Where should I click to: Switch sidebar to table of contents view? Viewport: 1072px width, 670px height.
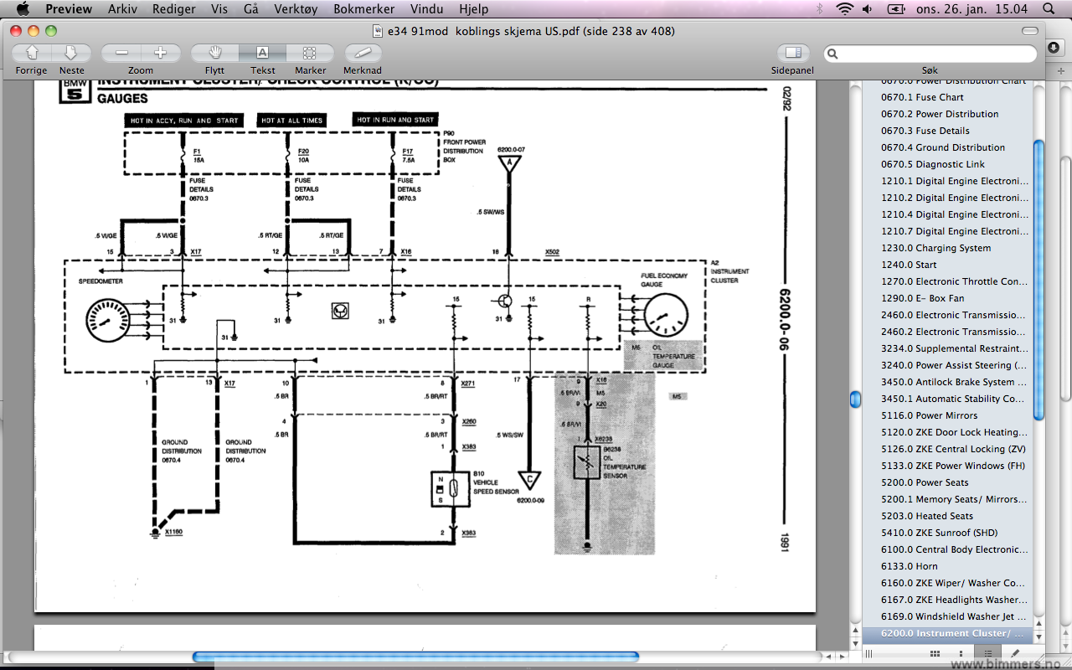click(988, 653)
